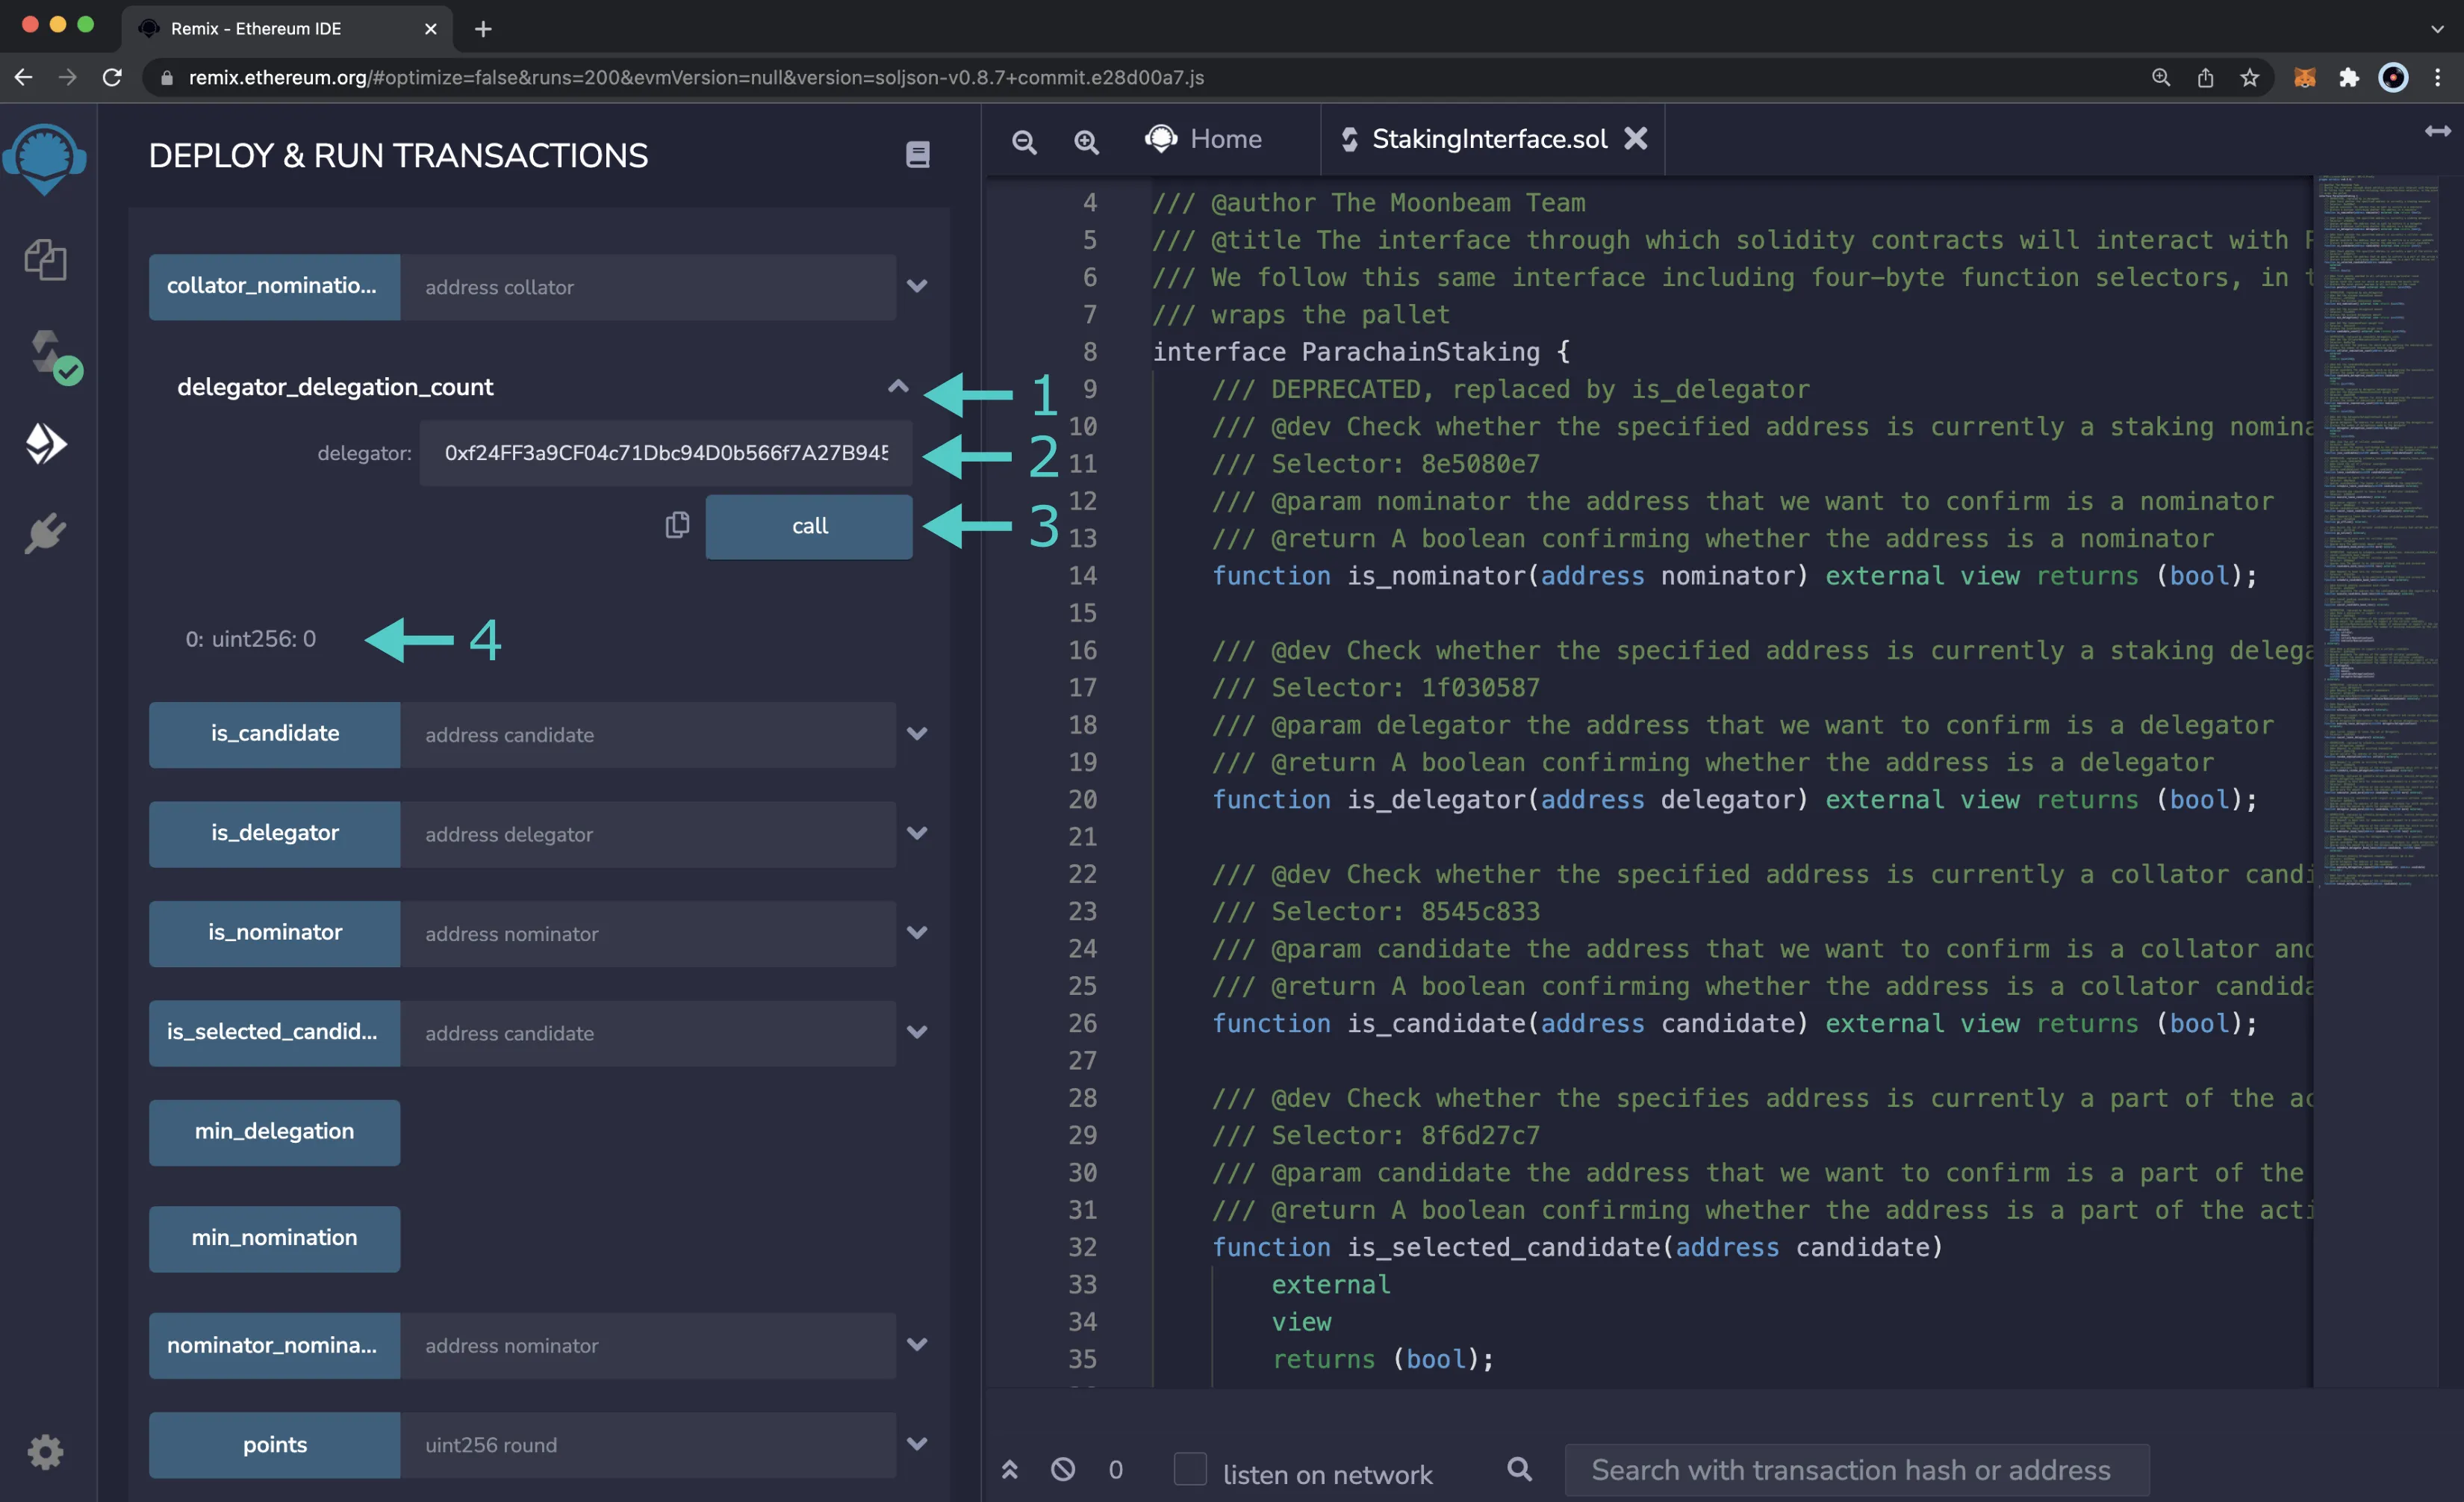Viewport: 2464px width, 1502px height.
Task: Open the MetaMask fox extension
Action: (x=2304, y=77)
